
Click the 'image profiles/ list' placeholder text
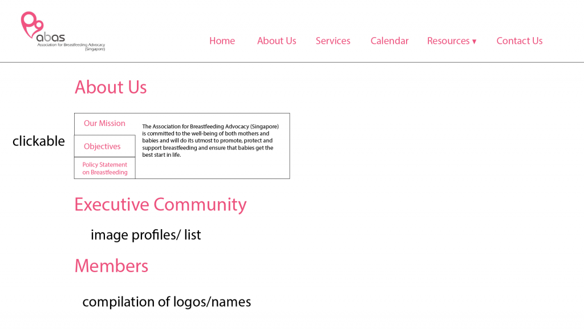tap(145, 235)
